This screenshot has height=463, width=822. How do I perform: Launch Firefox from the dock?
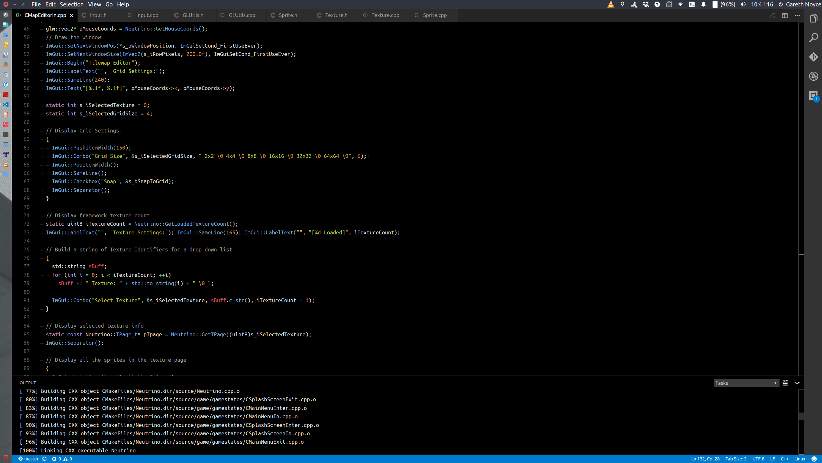(5, 65)
